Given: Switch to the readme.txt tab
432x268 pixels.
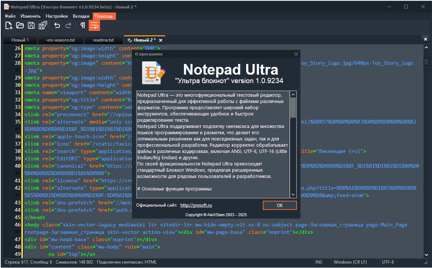Looking at the screenshot, I should [103, 40].
